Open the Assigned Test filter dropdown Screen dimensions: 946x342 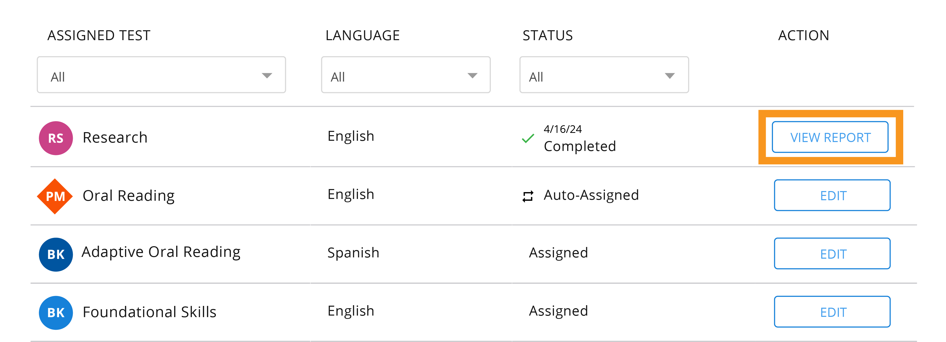[161, 75]
